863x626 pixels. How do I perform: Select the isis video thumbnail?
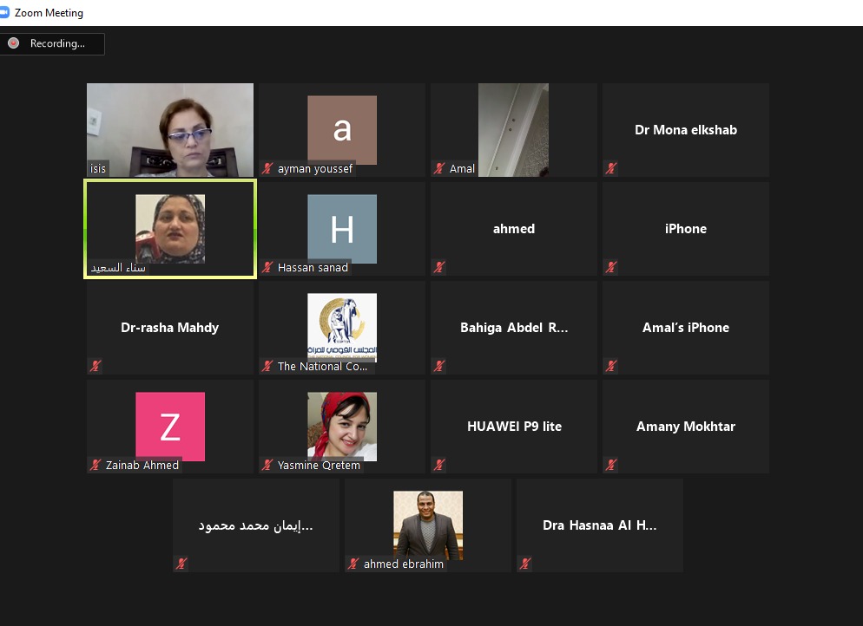(170, 130)
